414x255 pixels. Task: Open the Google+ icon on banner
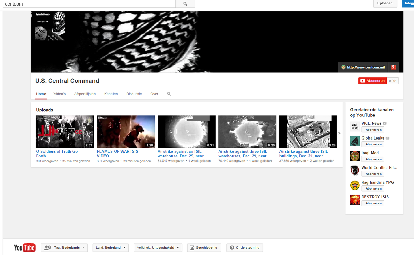(x=394, y=67)
